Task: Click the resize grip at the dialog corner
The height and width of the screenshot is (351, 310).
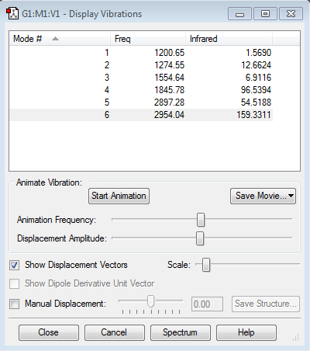Action: point(295,337)
